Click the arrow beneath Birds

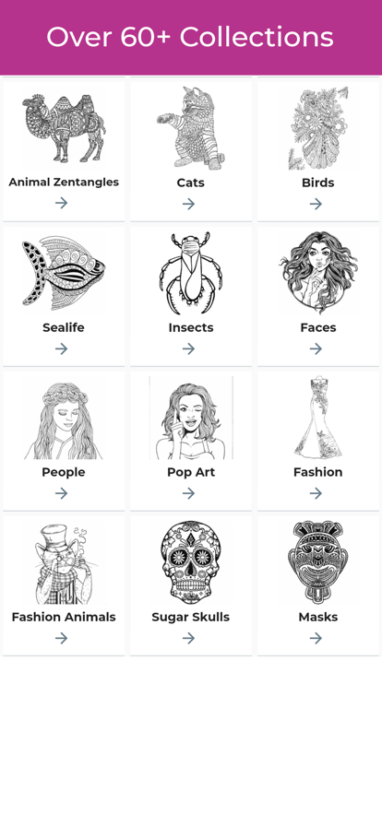(316, 204)
